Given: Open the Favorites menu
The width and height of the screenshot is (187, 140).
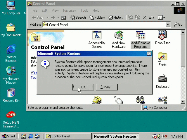Looking at the screenshot, I should [x=70, y=10].
